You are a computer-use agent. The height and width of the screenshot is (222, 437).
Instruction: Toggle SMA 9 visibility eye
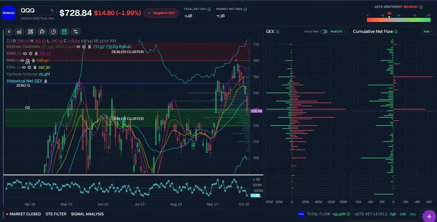[x=22, y=60]
